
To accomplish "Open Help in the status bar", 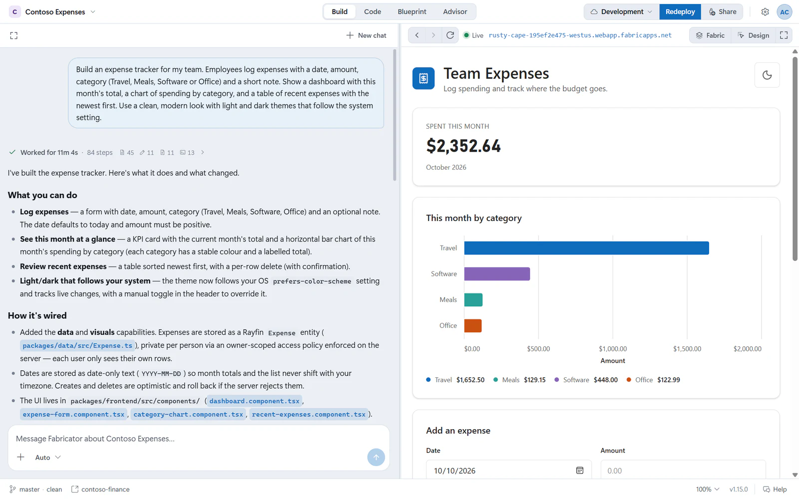I will coord(775,490).
